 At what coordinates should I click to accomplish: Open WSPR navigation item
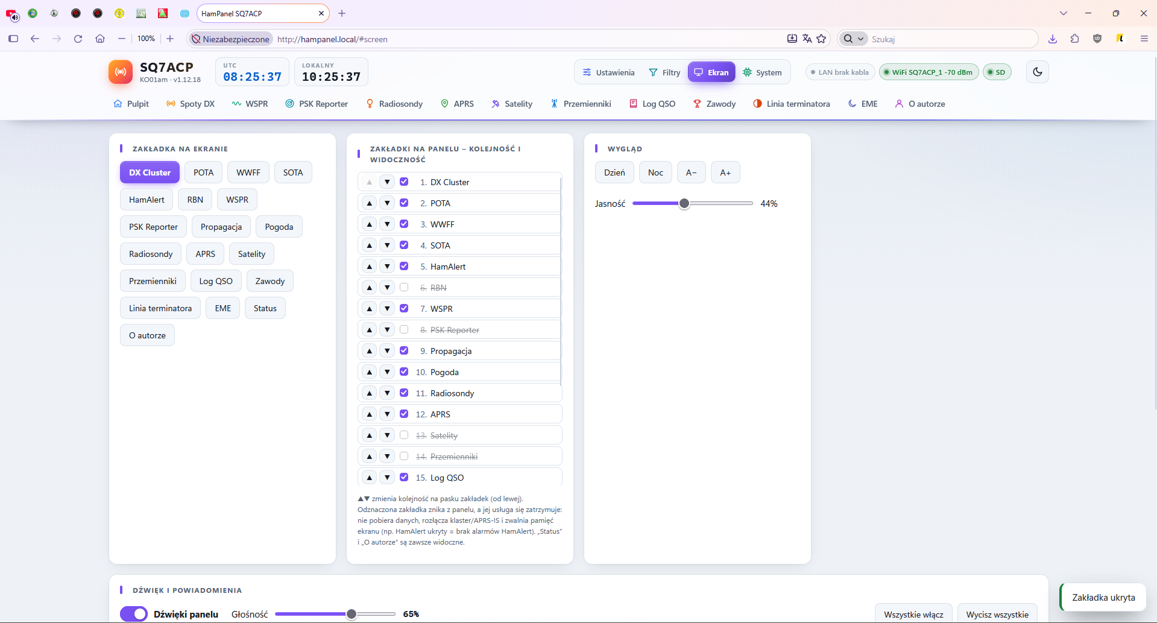pos(250,104)
